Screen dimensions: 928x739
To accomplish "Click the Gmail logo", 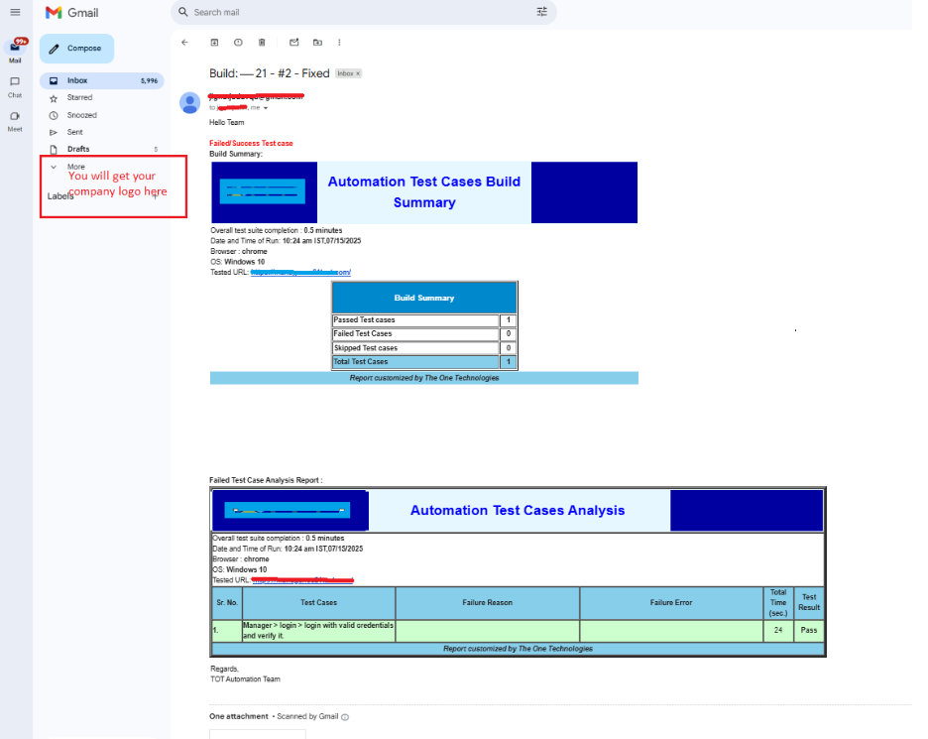I will (x=72, y=13).
